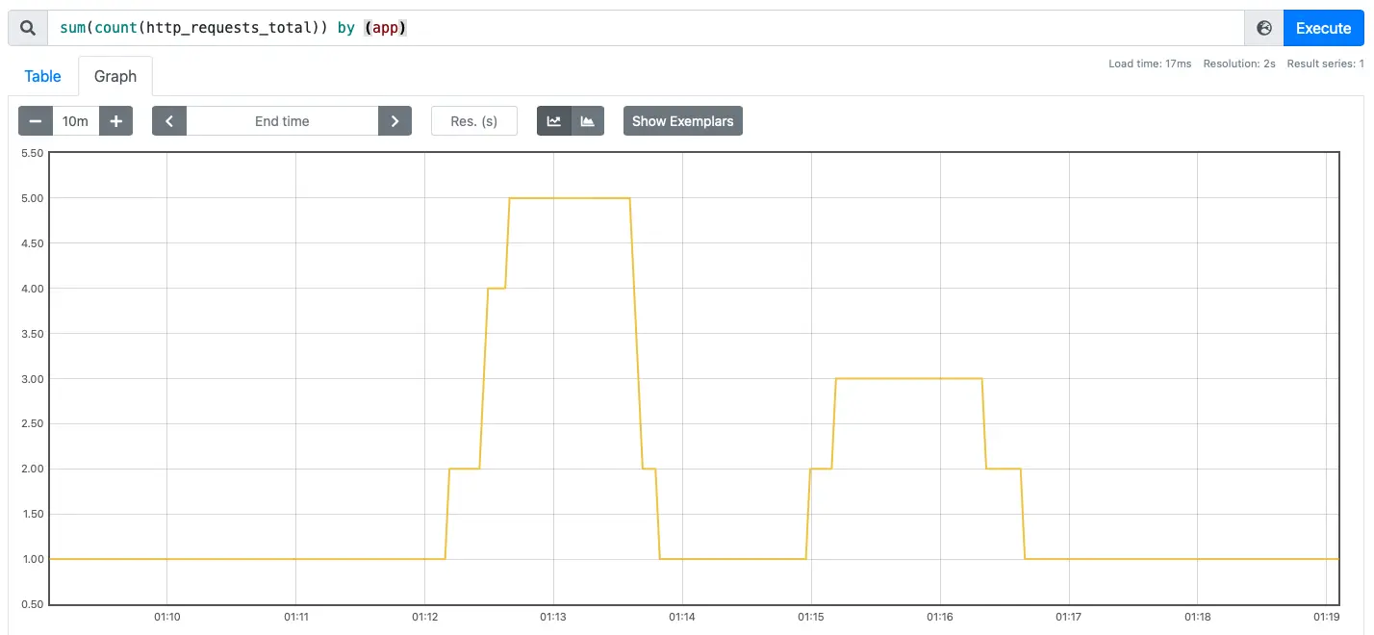Open the metrics explorer globe icon
The image size is (1374, 635).
pos(1264,29)
